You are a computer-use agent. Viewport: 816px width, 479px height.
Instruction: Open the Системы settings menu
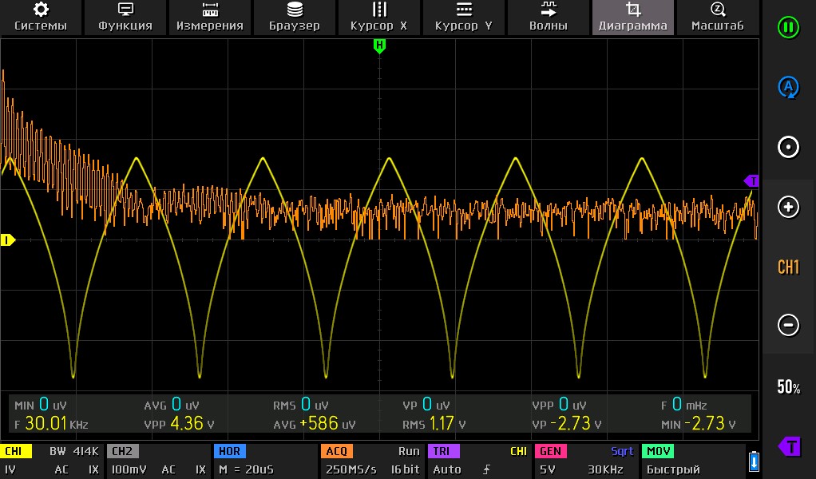tap(41, 17)
